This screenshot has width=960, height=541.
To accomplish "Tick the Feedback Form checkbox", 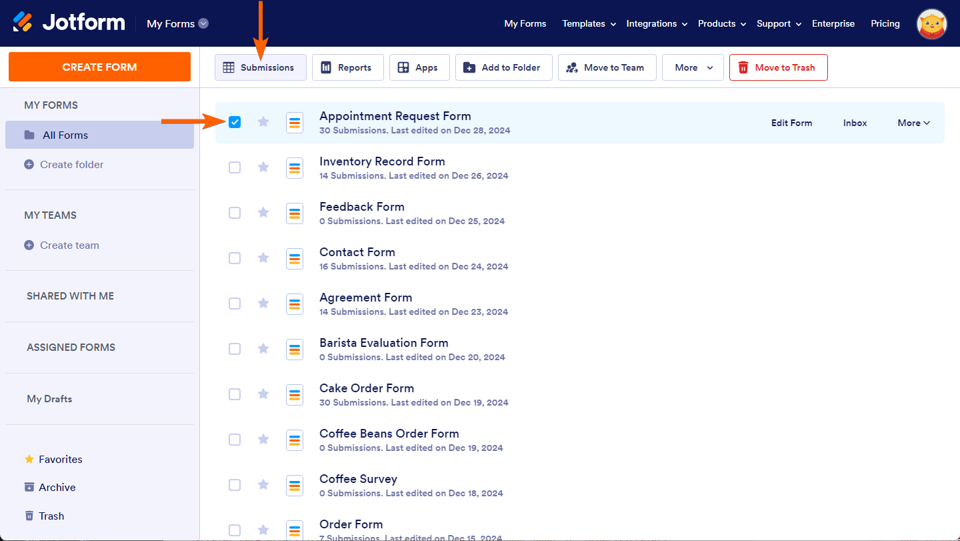I will [235, 213].
